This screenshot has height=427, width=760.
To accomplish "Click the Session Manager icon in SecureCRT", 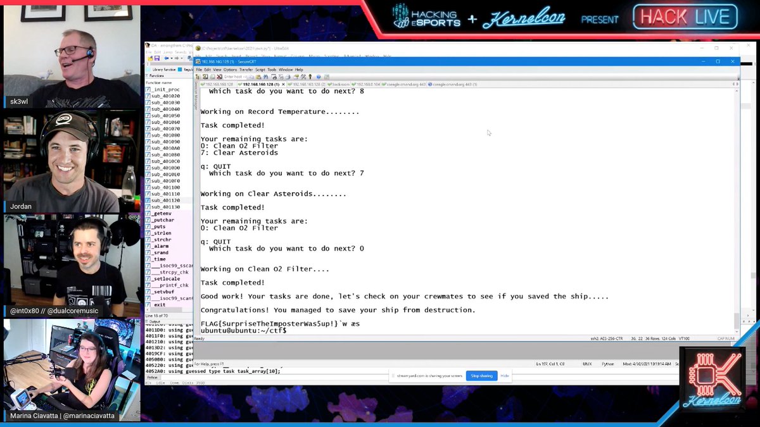I will coord(198,78).
